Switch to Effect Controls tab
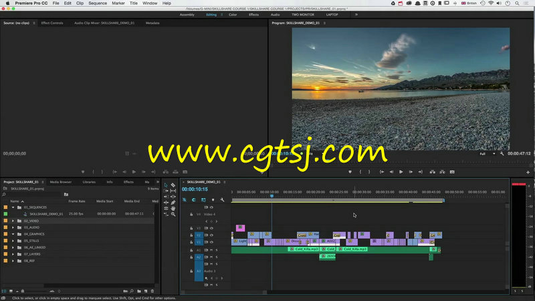The height and width of the screenshot is (301, 535). (x=52, y=23)
